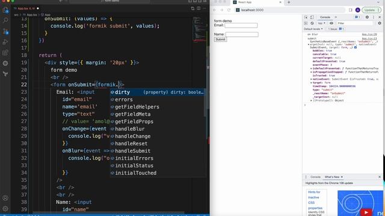This screenshot has height=216, width=385.
Task: Toggle the live expression eye icon
Action: tap(331, 23)
